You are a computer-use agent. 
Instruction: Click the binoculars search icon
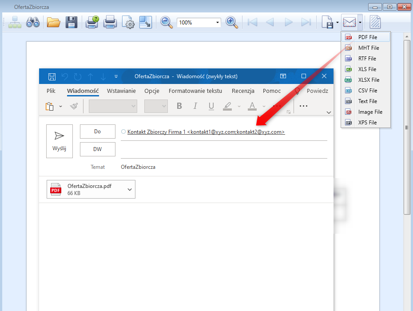pyautogui.click(x=33, y=22)
